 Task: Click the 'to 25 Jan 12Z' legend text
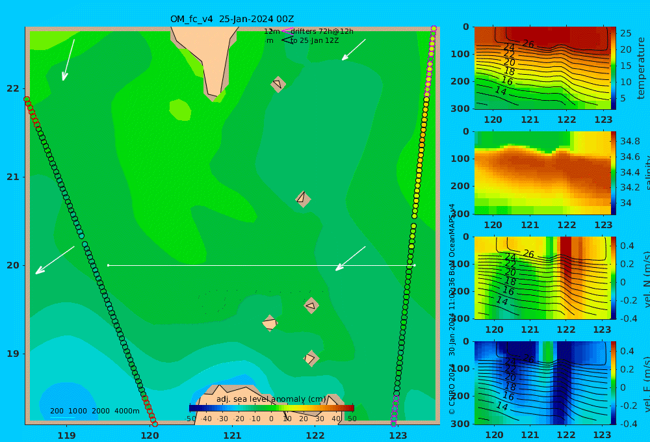315,41
